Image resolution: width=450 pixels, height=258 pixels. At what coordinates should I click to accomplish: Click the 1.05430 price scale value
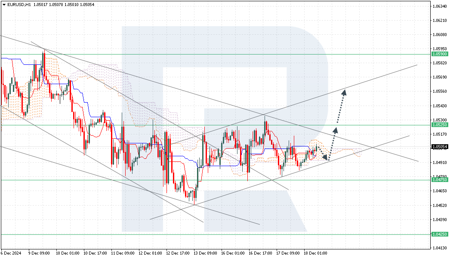(440, 106)
